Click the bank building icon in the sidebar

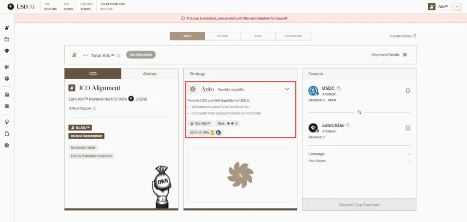(7, 95)
